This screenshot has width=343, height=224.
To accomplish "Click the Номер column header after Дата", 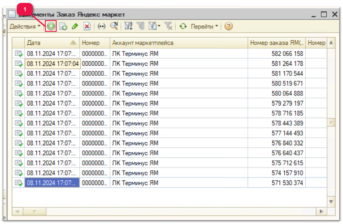I will pyautogui.click(x=95, y=43).
